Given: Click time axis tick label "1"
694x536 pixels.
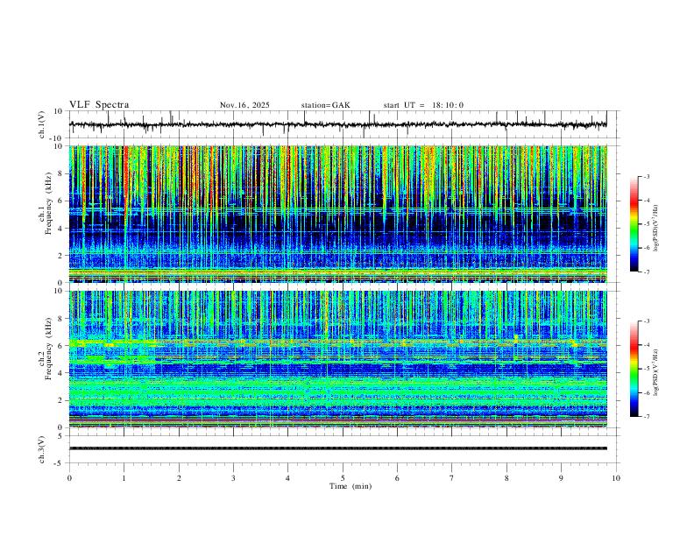Looking at the screenshot, I should tap(124, 478).
